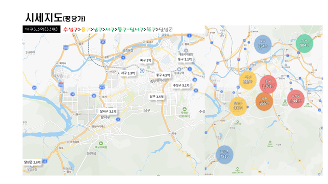The height and width of the screenshot is (184, 328).
Task: Click the orange 중구 ranking text
Action: pyautogui.click(x=86, y=30)
